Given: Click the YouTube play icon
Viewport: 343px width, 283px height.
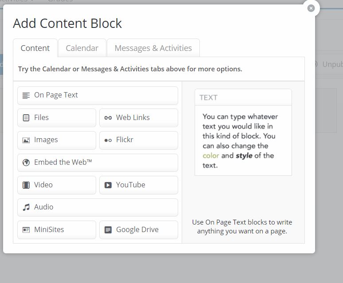Looking at the screenshot, I should [x=108, y=185].
